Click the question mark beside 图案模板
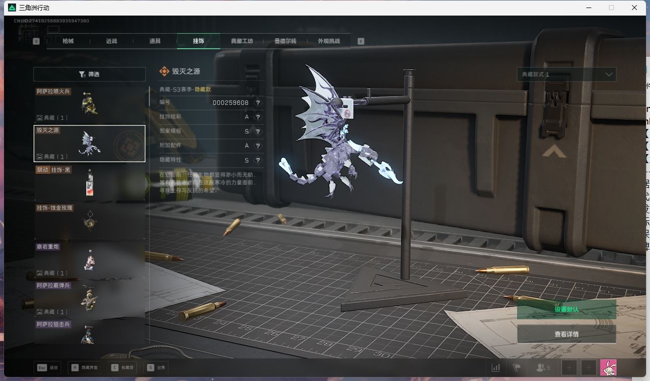Screen dimensions: 650x381 point(258,132)
